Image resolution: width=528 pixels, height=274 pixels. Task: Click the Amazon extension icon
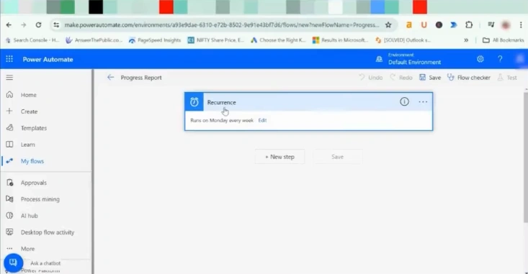click(x=409, y=25)
